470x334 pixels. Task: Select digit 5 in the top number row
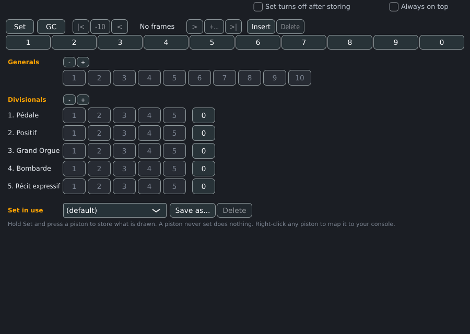(212, 42)
